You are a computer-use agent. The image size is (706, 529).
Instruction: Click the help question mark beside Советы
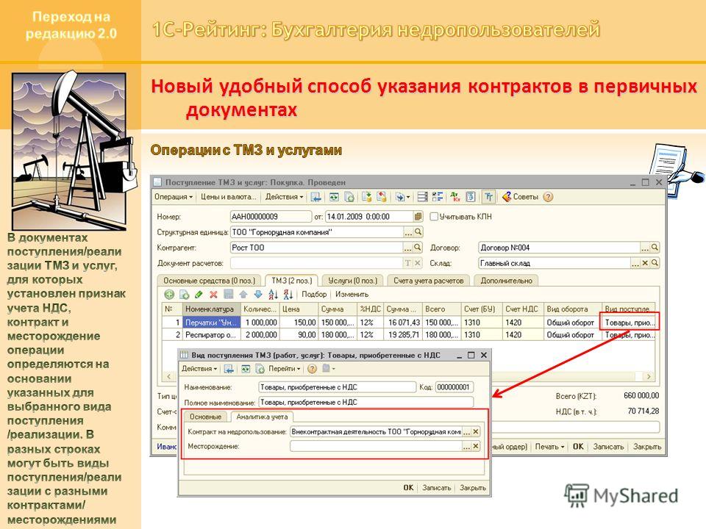pos(548,197)
